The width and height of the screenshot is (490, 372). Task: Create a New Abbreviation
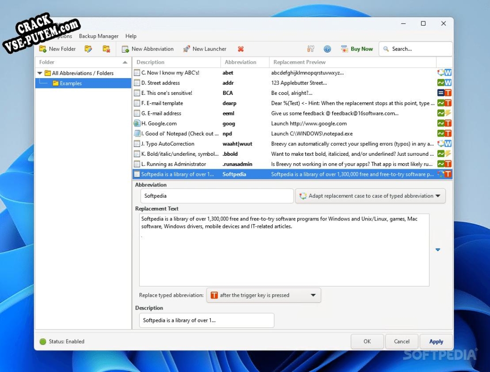point(148,49)
